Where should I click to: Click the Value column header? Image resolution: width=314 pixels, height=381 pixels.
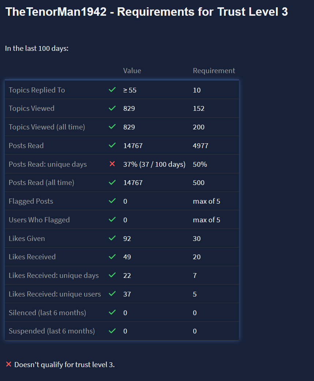point(132,71)
